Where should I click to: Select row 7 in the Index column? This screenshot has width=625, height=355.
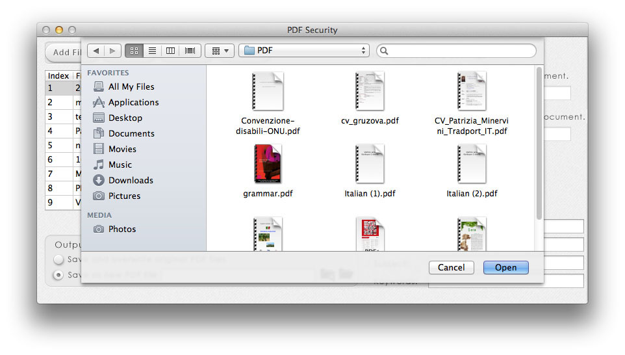[59, 174]
